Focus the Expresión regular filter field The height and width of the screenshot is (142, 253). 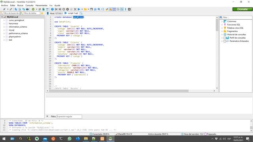69,116
